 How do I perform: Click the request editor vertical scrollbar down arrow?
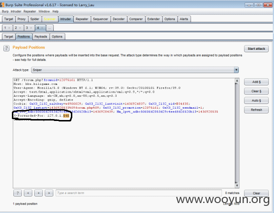[x=237, y=185]
